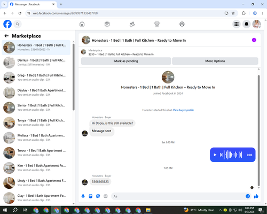Go back using the Marketplace back arrow
This screenshot has height=214, width=267.
pos(6,36)
